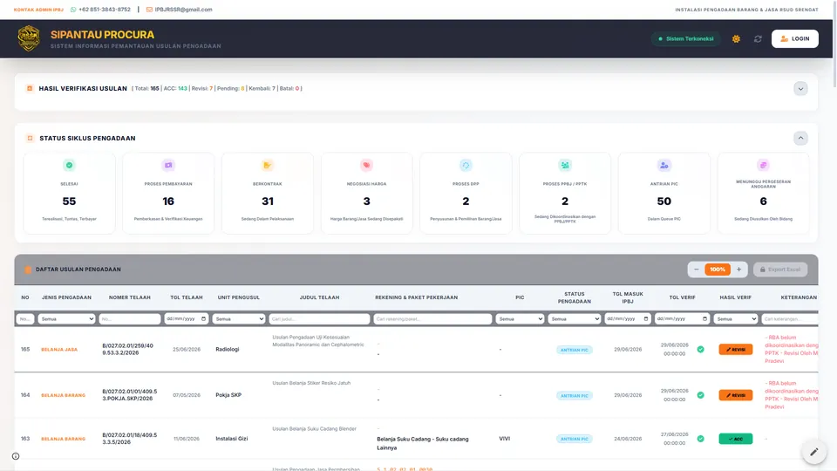This screenshot has width=837, height=471.
Task: Open the PIC filter dropdown
Action: pyautogui.click(x=520, y=319)
